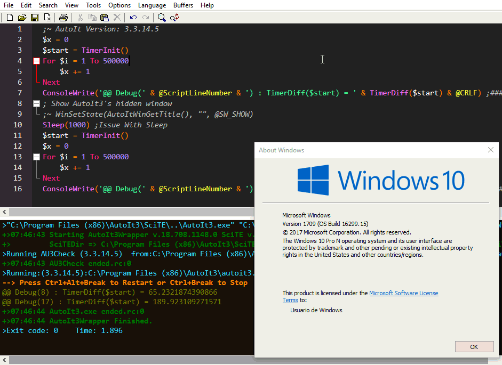Collapse the For loop fold on line 13

point(36,157)
